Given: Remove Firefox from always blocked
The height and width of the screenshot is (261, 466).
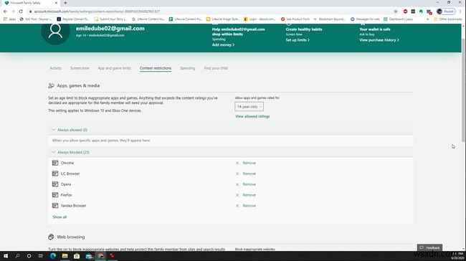Looking at the screenshot, I should click(x=249, y=195).
